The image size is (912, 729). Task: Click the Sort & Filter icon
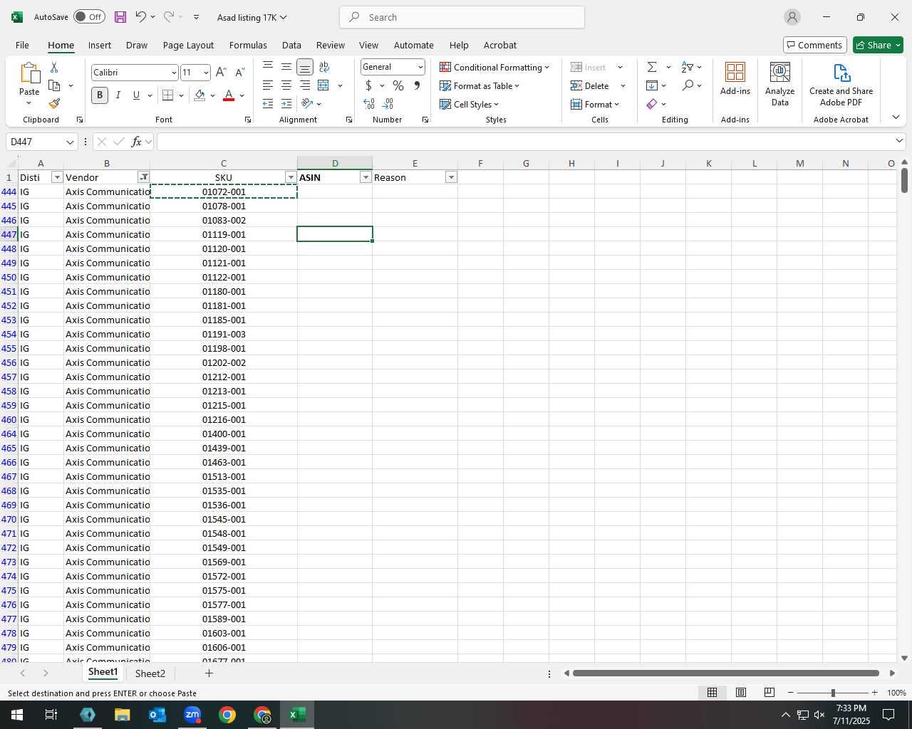[x=688, y=67]
